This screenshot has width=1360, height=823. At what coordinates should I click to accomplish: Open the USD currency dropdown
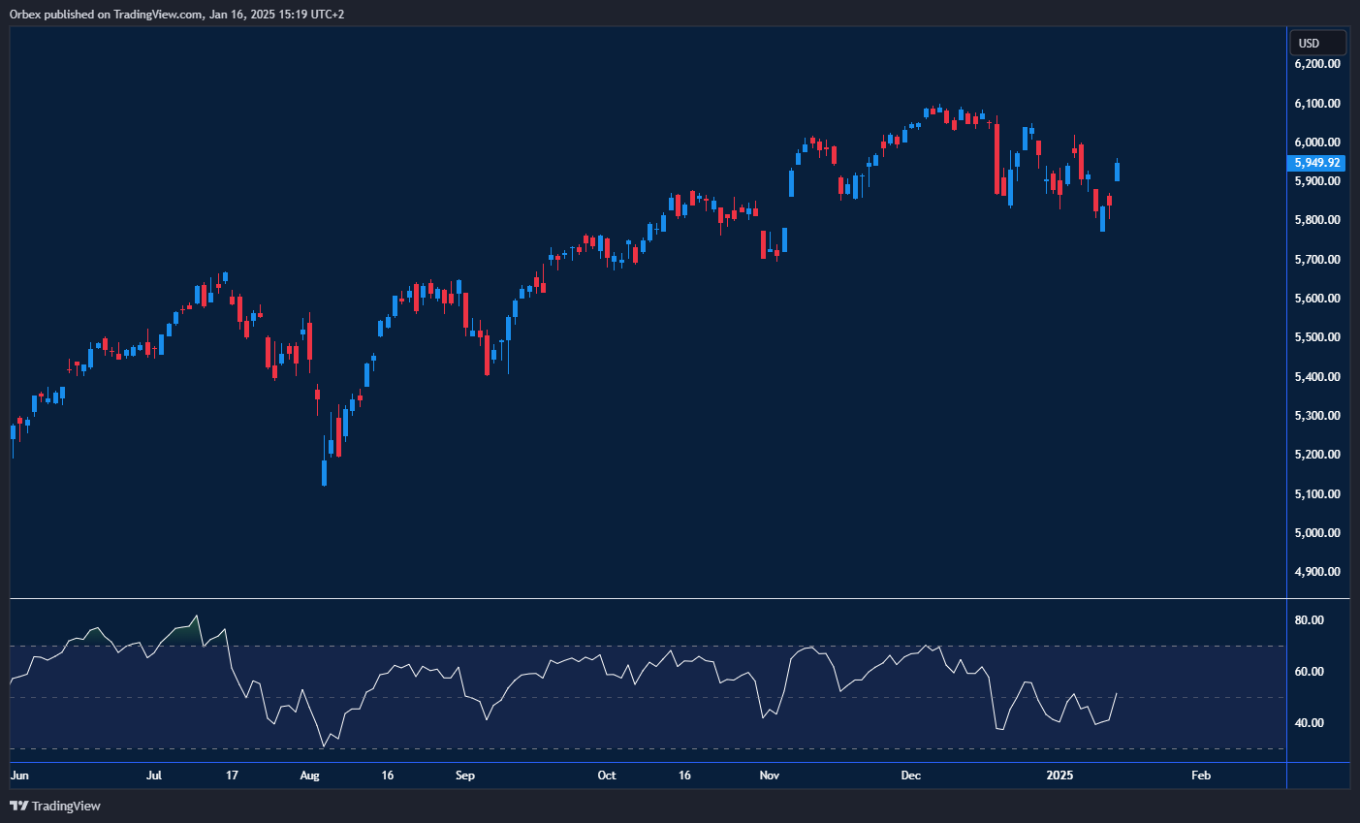1316,44
